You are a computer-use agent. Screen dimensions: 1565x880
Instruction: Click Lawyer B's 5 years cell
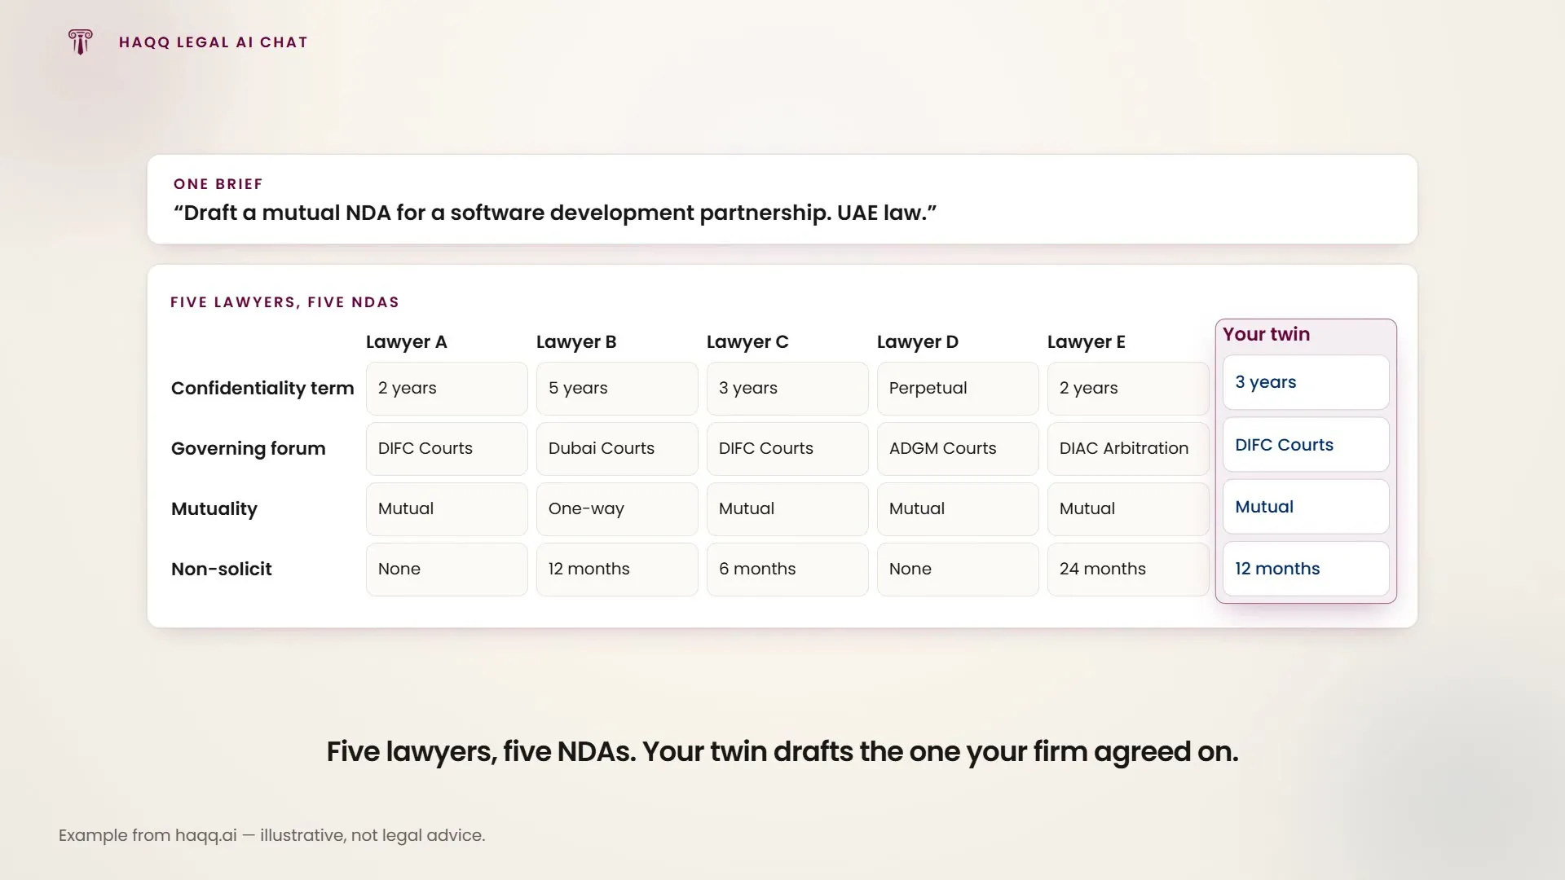tap(617, 389)
